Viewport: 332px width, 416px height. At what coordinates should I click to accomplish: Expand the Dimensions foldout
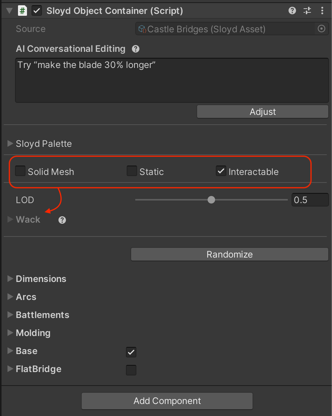tap(10, 279)
